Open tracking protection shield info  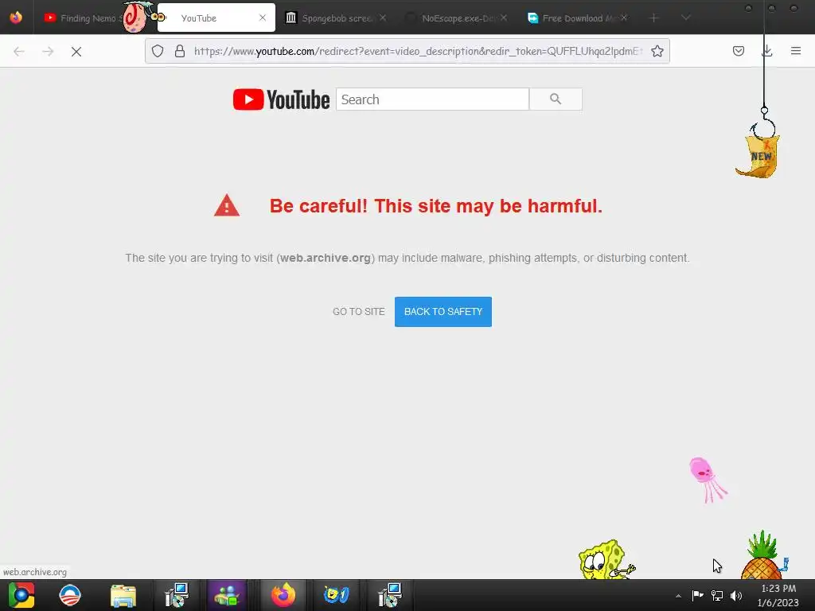point(158,51)
